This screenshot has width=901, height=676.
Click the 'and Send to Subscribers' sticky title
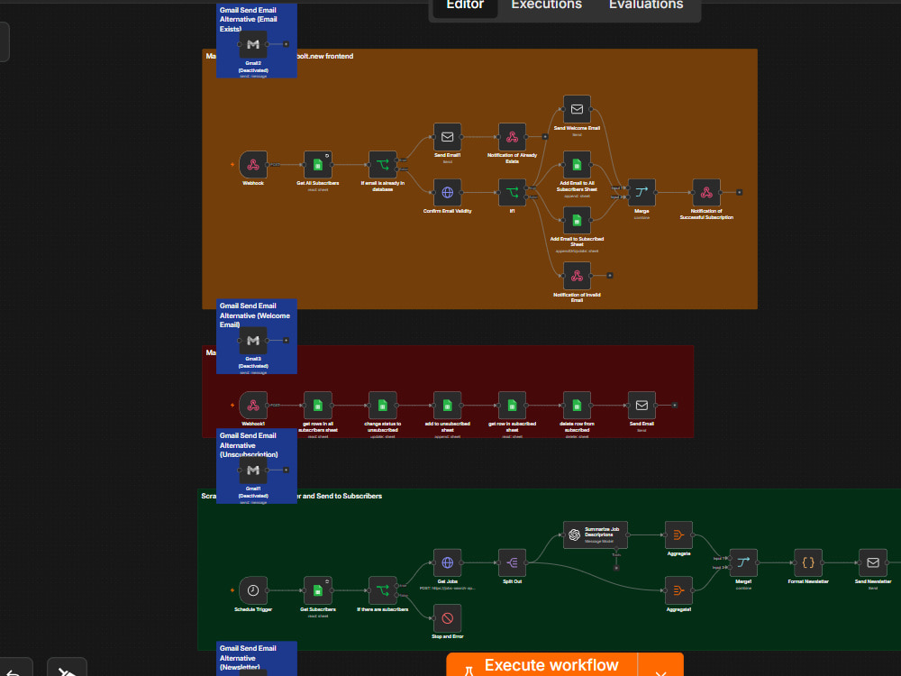coord(341,496)
